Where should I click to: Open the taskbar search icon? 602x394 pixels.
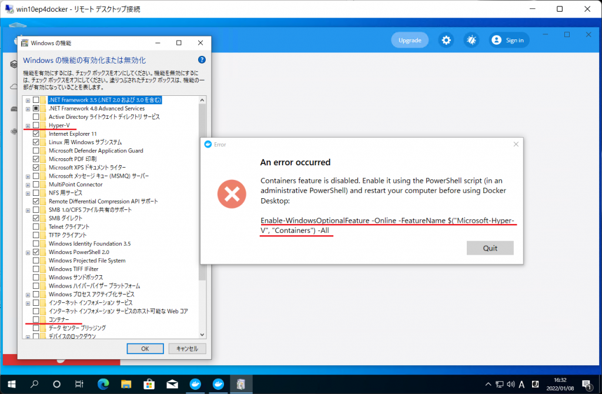(x=35, y=384)
